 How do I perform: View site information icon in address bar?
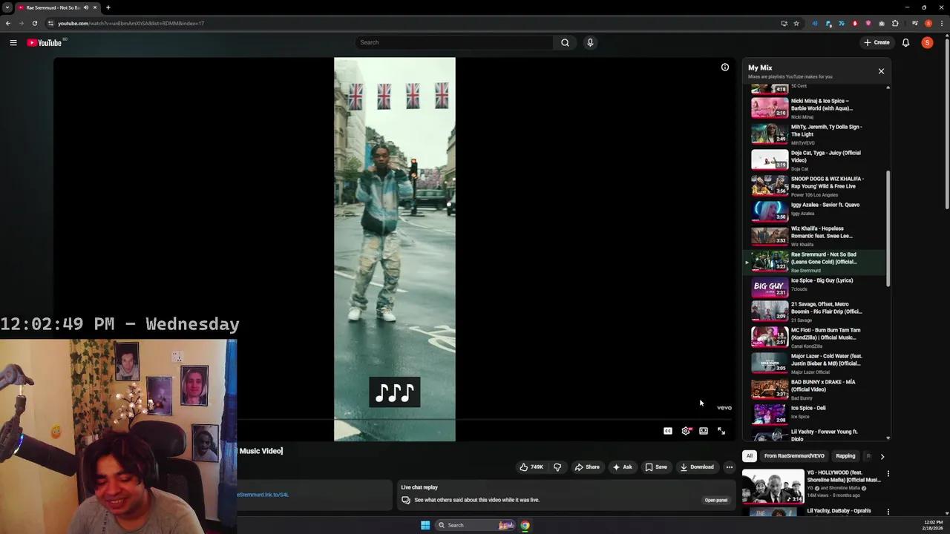coord(50,23)
